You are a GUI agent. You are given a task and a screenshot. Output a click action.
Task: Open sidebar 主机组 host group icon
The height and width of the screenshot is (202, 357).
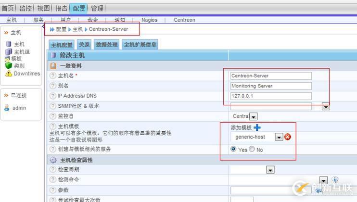9,51
